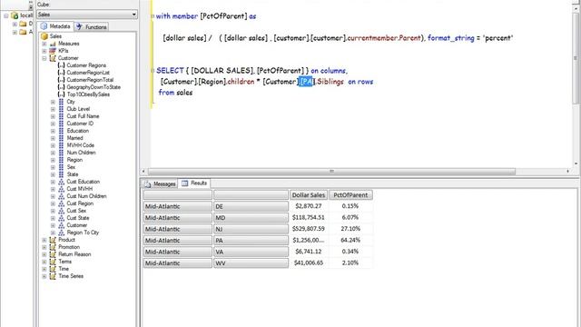
Task: Click the $41,006.65 value for WV
Action: click(309, 263)
